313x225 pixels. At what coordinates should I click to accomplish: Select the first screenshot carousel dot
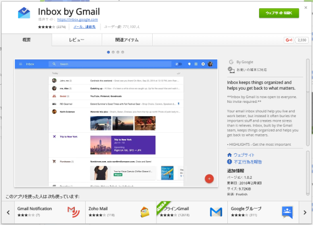tap(108, 52)
